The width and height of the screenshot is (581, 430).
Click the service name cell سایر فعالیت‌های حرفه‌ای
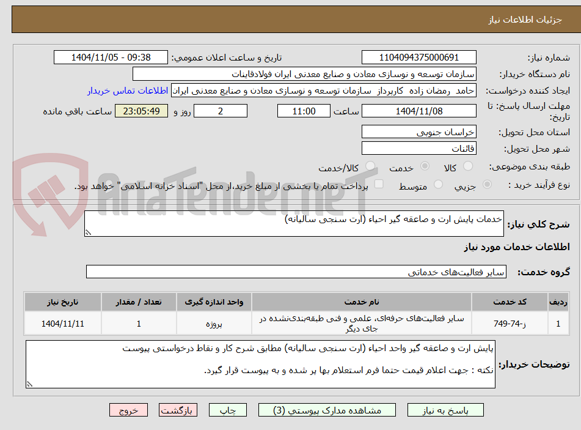tap(362, 324)
